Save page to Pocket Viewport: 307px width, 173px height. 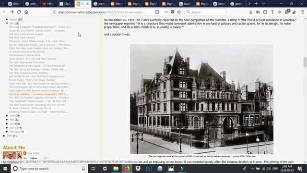click(173, 12)
